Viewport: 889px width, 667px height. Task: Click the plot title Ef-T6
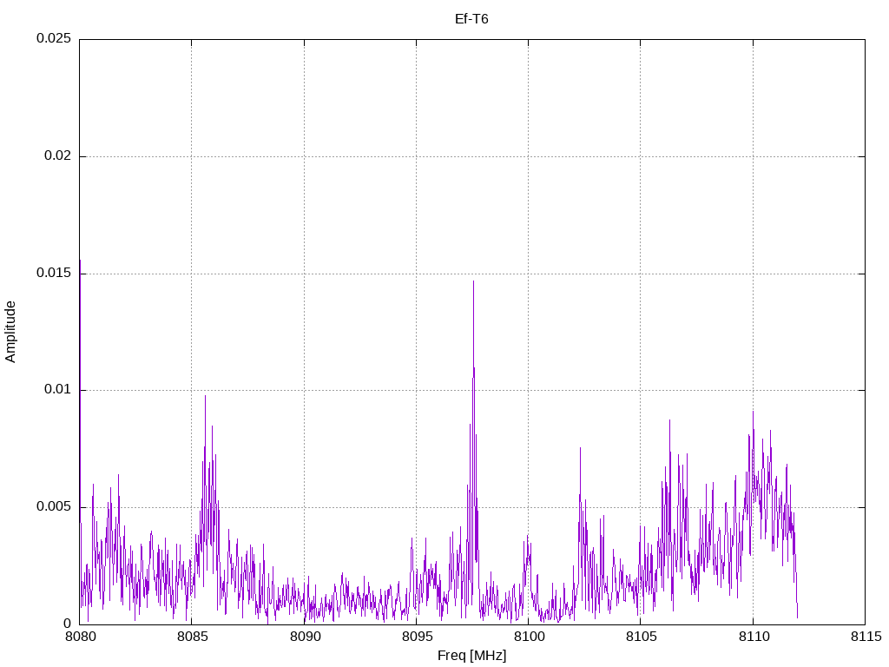pos(471,19)
